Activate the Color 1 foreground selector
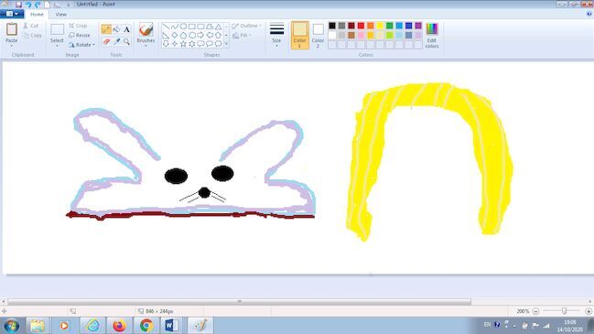 coord(299,35)
